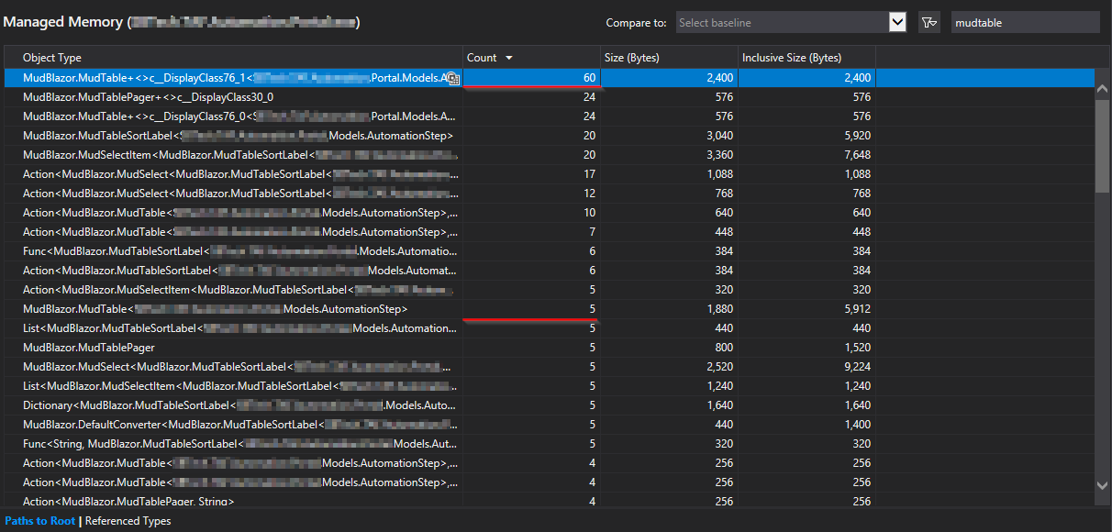Click the filter icon beside the baseline dropdown
1112x532 pixels.
pos(929,21)
